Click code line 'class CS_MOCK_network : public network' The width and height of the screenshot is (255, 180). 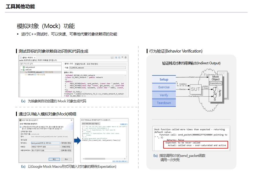coord(84,77)
